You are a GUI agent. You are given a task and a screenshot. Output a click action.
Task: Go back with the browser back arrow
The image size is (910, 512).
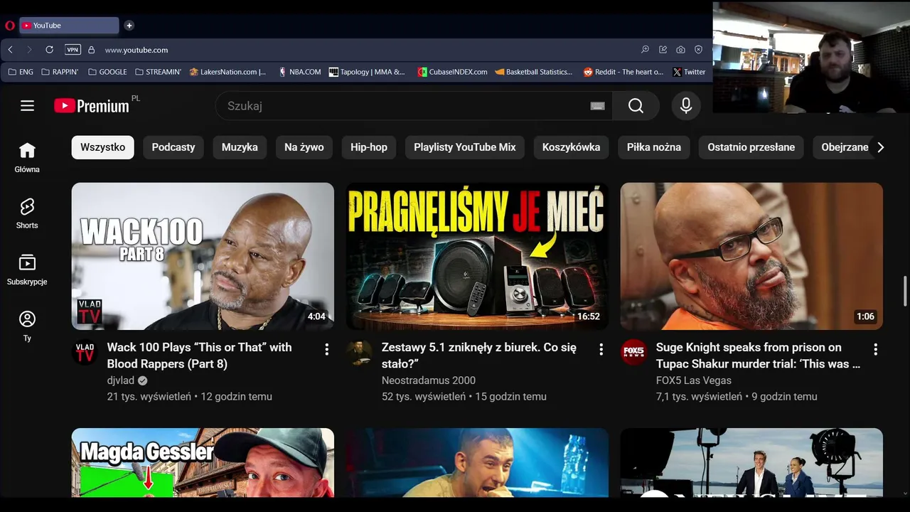click(x=11, y=50)
